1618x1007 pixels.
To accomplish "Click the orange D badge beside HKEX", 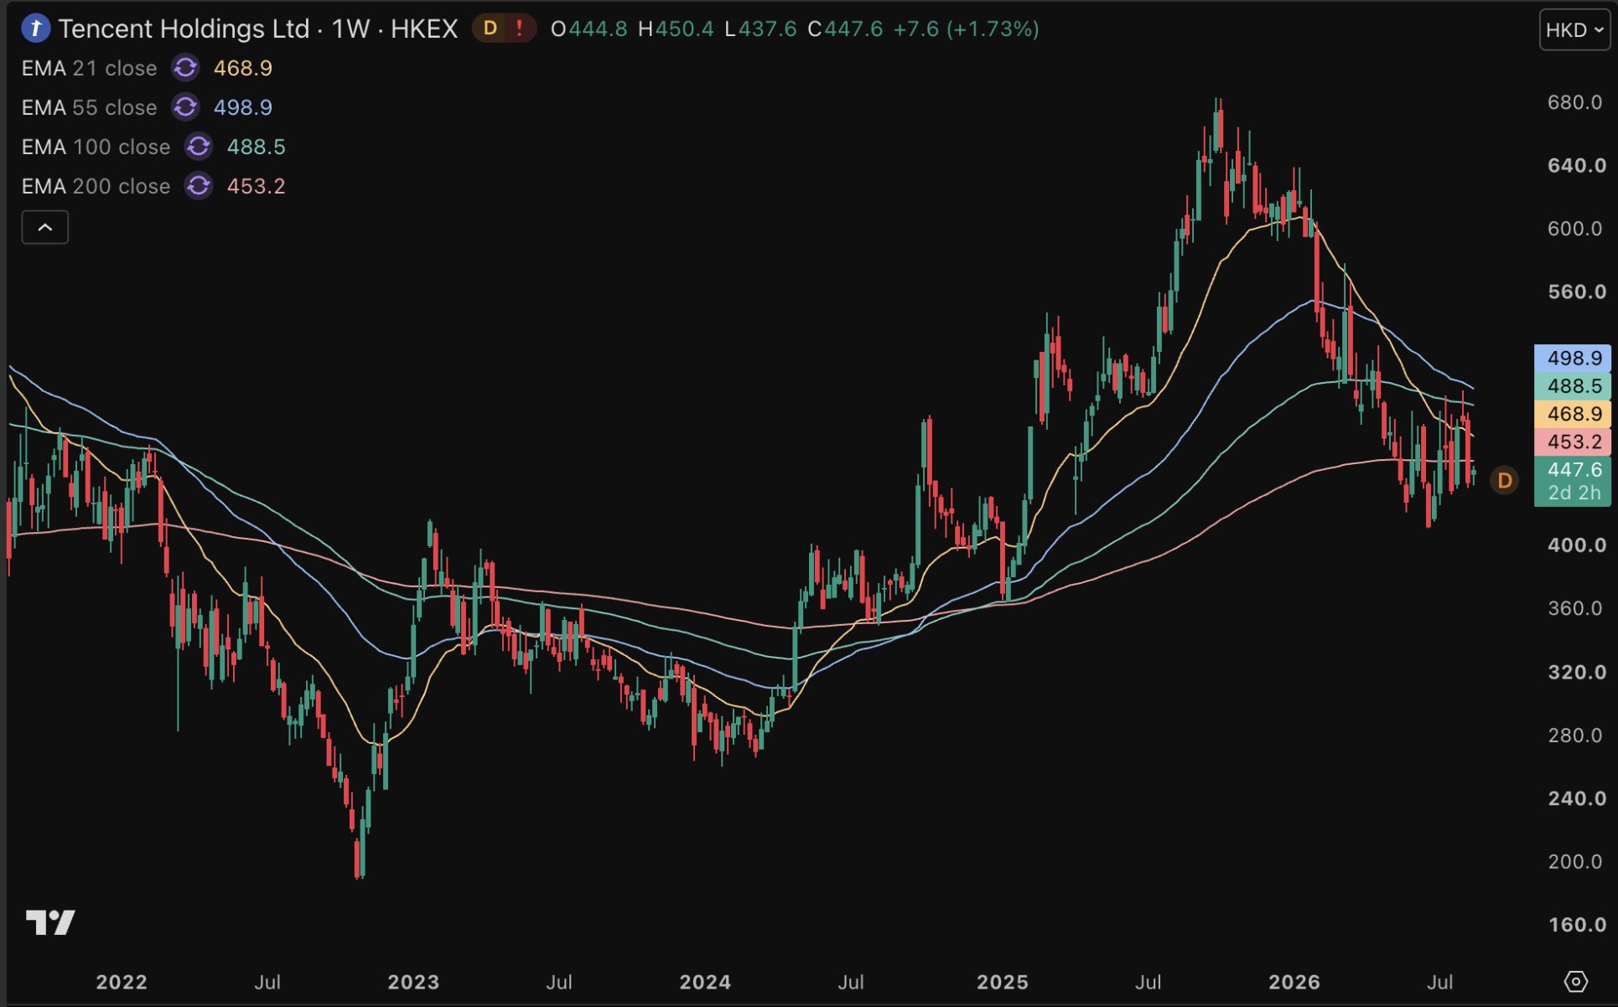I will click(490, 28).
